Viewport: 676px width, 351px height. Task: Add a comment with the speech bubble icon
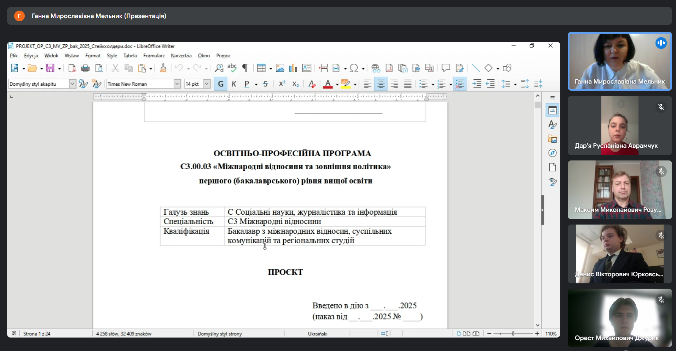pyautogui.click(x=446, y=68)
